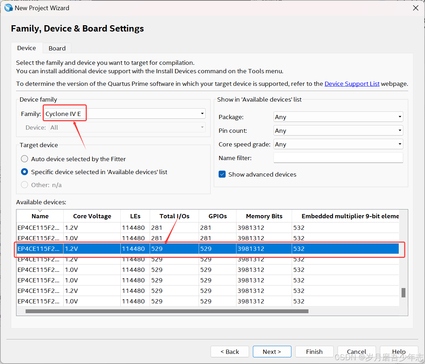The image size is (425, 364).
Task: Open the disabled Device dropdown showing All
Action: (x=127, y=128)
